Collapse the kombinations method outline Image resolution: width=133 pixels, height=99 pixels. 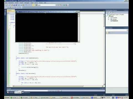10,58
